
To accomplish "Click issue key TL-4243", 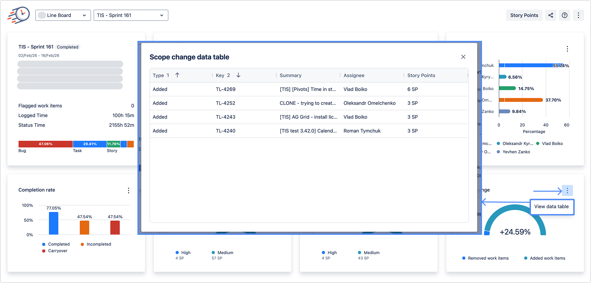I will tap(226, 117).
